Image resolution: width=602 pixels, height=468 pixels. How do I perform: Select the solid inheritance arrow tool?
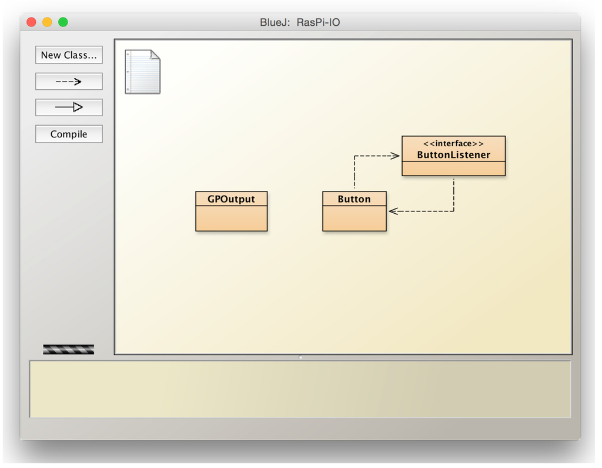pyautogui.click(x=69, y=107)
